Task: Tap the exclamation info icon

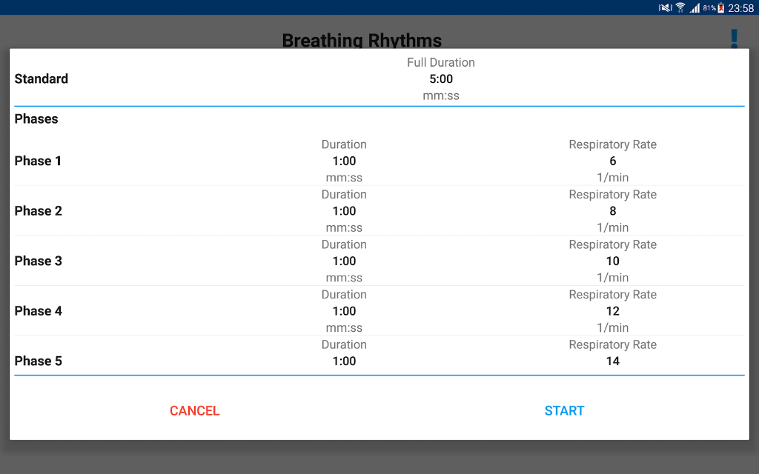Action: click(735, 39)
